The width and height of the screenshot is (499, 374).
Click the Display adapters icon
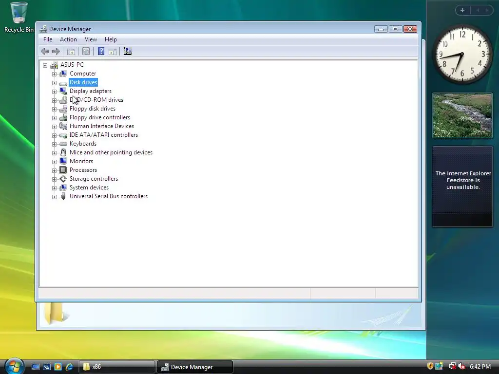point(63,91)
